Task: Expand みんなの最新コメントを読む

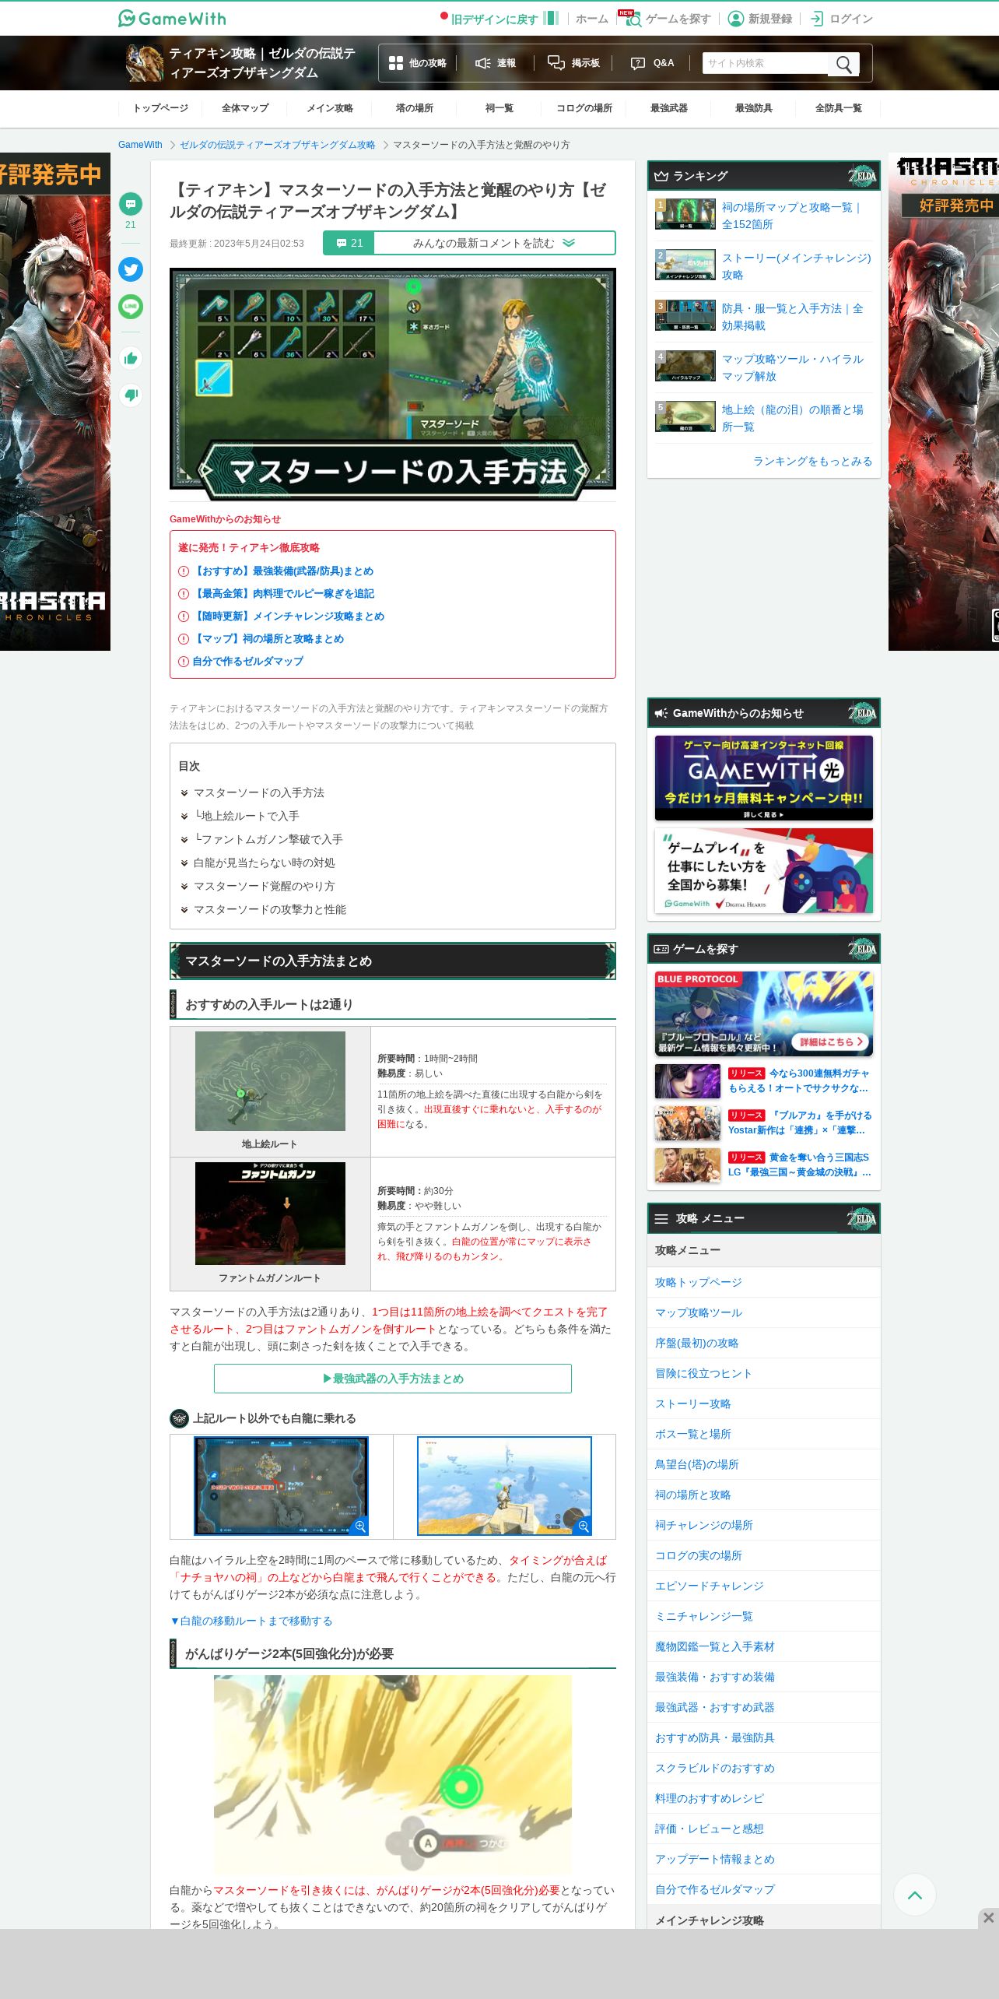Action: click(494, 243)
